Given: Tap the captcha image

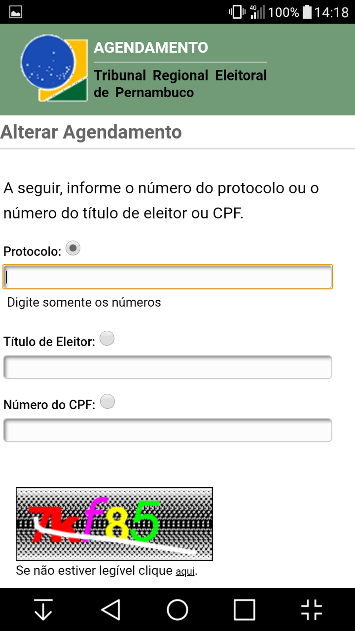Looking at the screenshot, I should pos(114,524).
